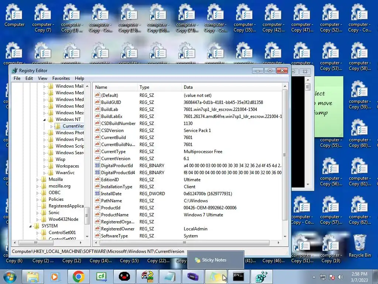The image size is (378, 284).
Task: Expand the CurrentVersion key
Action: (51, 126)
